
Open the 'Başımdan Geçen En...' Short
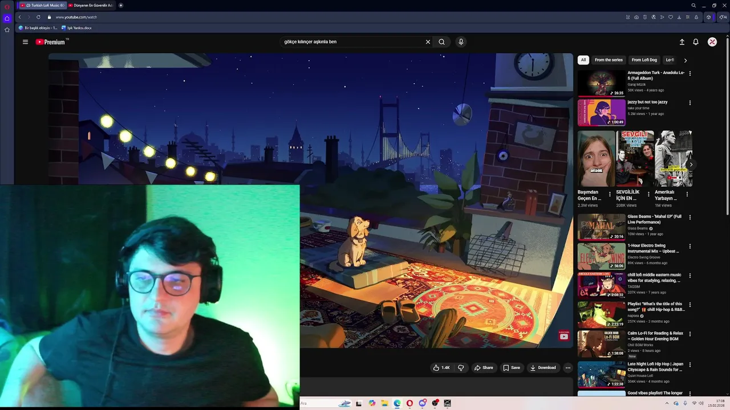click(596, 159)
